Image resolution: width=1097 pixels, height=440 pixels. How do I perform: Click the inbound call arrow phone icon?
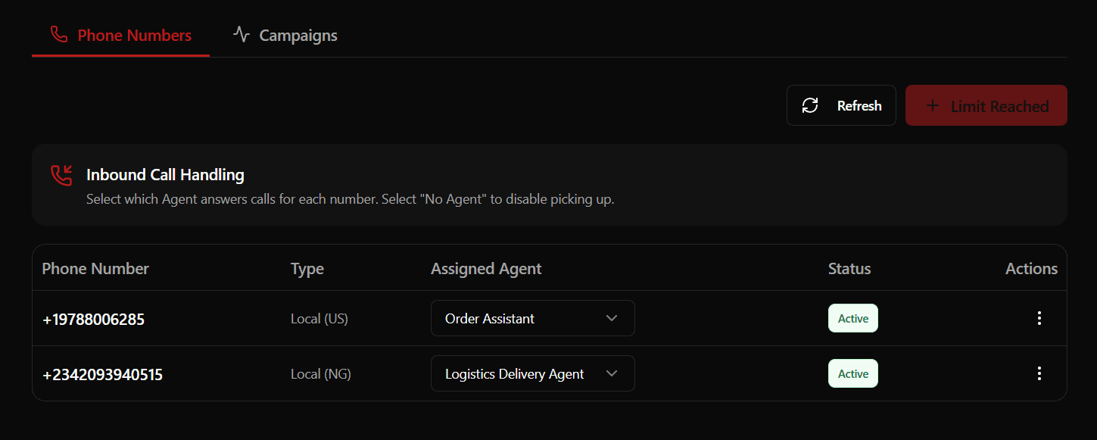click(x=61, y=175)
